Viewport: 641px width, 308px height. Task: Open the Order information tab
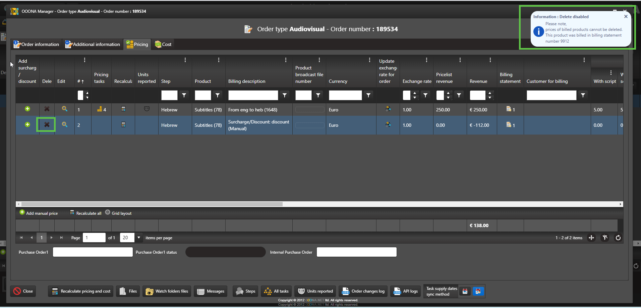[x=36, y=44]
